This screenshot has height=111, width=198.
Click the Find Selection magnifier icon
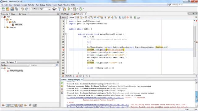click(92, 17)
